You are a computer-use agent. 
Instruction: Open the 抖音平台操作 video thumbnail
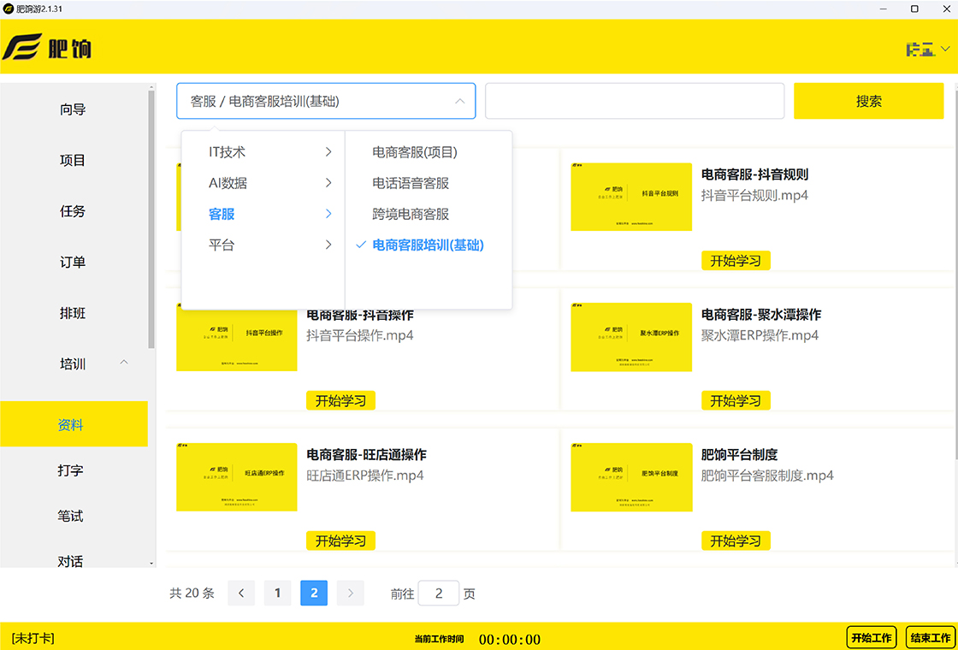point(236,337)
